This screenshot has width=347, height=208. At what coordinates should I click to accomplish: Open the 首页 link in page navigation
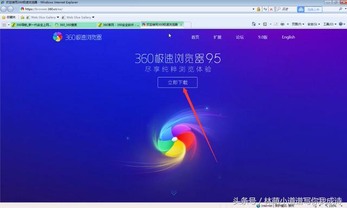[195, 37]
